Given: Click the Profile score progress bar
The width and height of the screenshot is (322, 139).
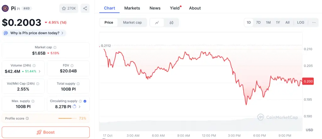Looking at the screenshot, I should coord(67,118).
